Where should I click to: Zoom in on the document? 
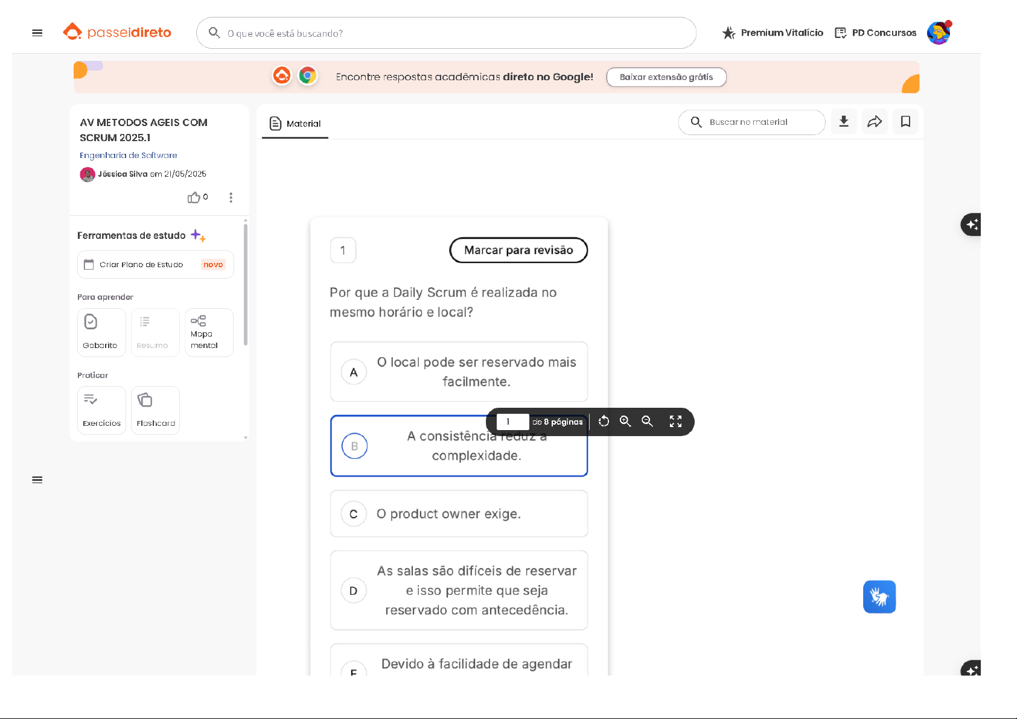[625, 422]
